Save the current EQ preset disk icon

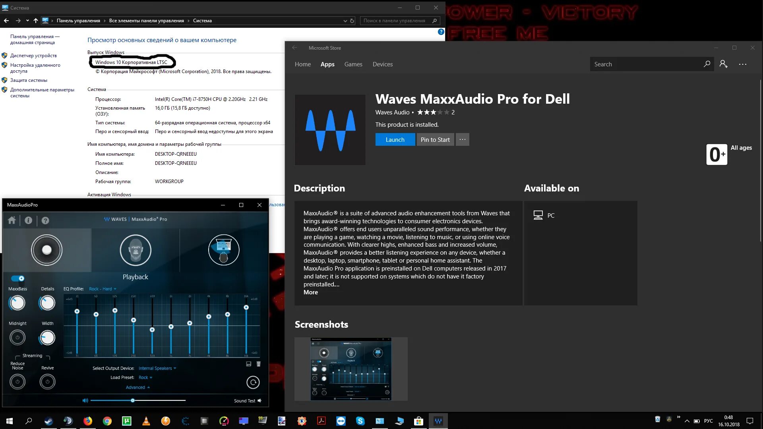249,364
